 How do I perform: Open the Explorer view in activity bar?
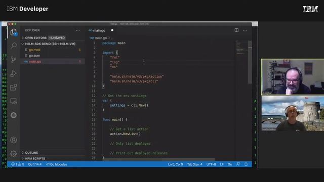pyautogui.click(x=14, y=32)
